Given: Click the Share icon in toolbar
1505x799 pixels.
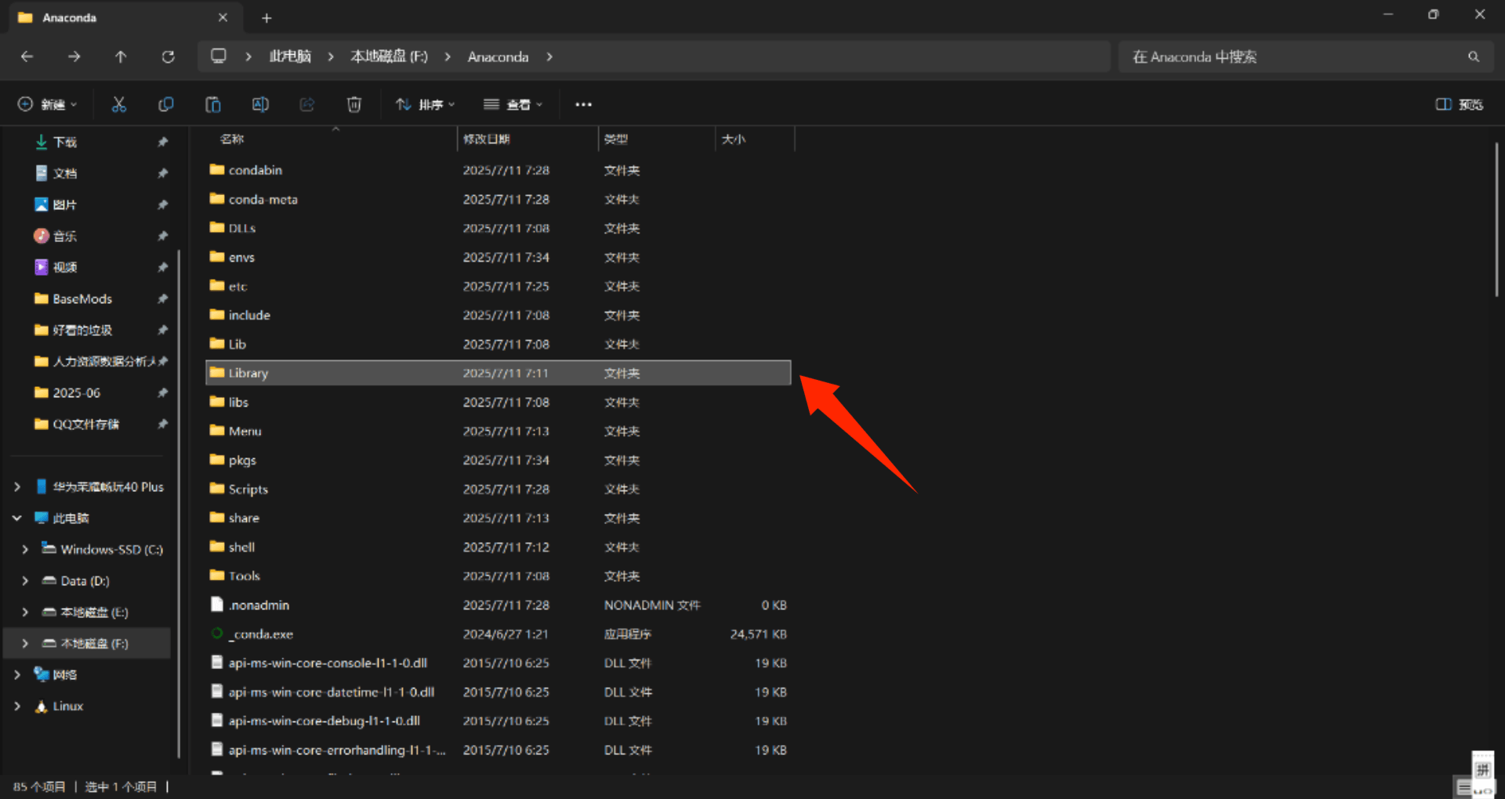Looking at the screenshot, I should (307, 104).
